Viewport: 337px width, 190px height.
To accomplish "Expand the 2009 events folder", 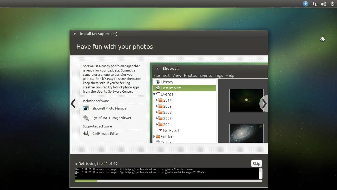I will click(157, 106).
